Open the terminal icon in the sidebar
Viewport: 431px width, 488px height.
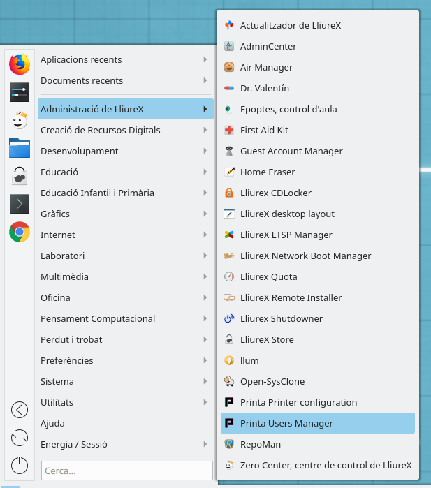pyautogui.click(x=20, y=204)
